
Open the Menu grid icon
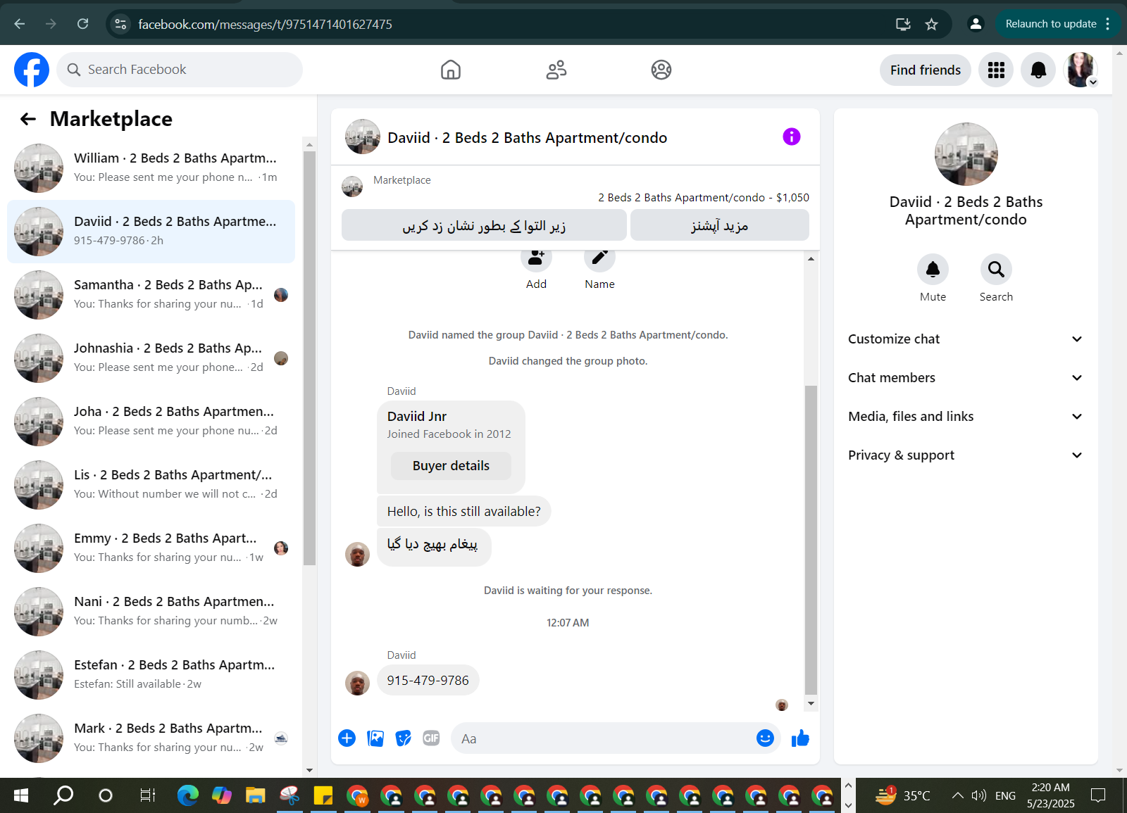point(996,70)
